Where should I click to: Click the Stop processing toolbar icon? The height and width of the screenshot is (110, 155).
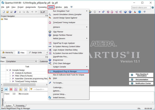click(x=95, y=12)
